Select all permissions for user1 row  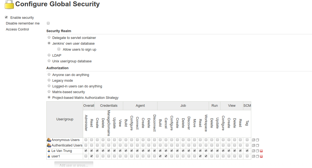tap(253, 156)
